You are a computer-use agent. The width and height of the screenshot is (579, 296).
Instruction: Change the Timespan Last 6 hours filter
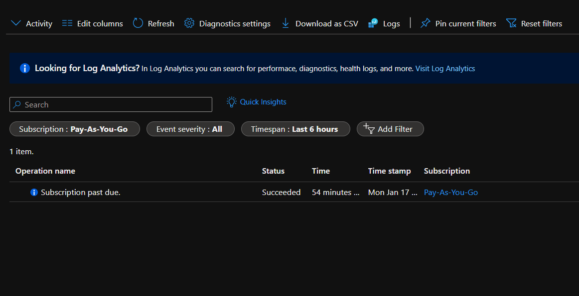click(295, 129)
